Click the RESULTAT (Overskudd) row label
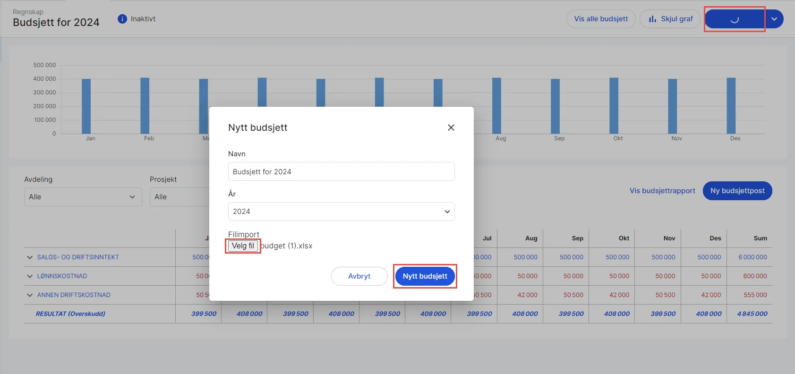The image size is (795, 374). (x=70, y=314)
